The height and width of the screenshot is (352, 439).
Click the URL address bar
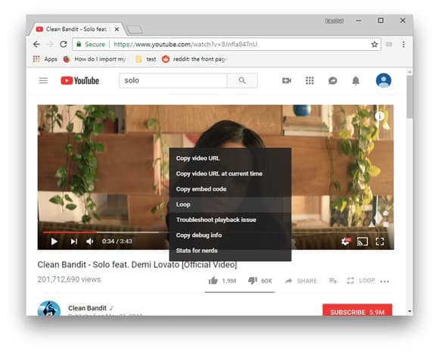click(228, 44)
